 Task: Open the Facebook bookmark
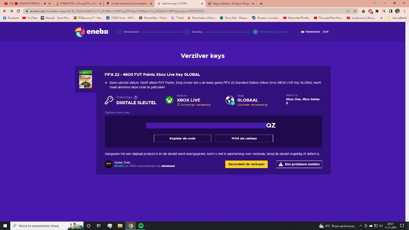click(11, 18)
